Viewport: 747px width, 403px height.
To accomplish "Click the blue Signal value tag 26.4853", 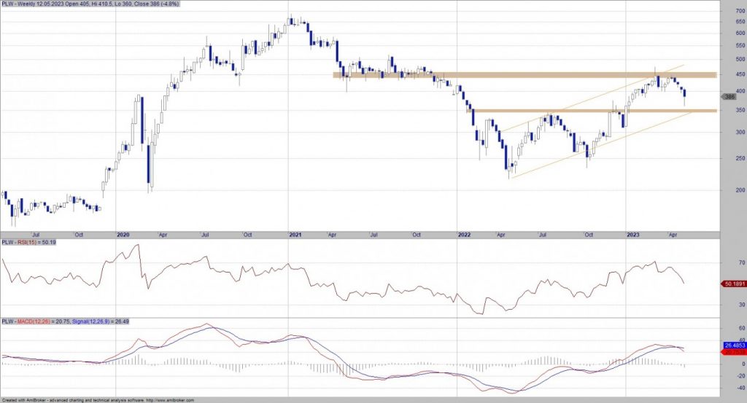I will (x=732, y=345).
